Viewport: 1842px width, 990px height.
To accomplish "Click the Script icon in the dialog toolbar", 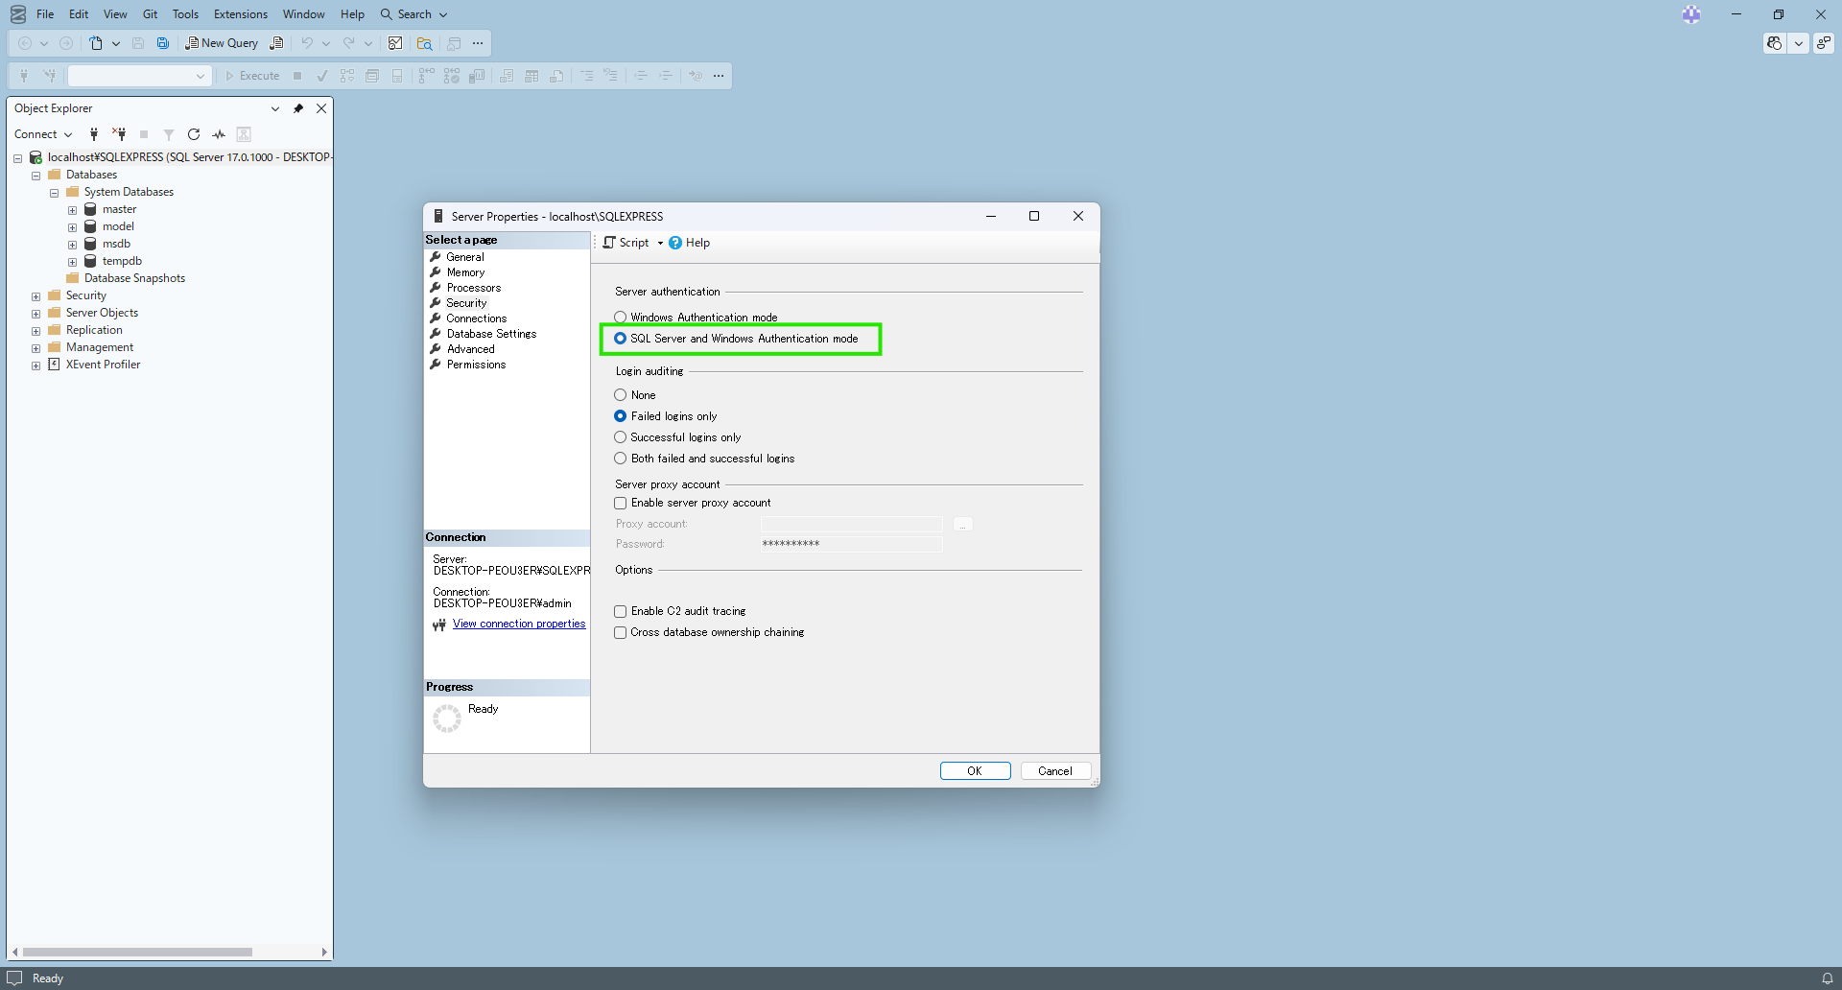I will coord(609,243).
